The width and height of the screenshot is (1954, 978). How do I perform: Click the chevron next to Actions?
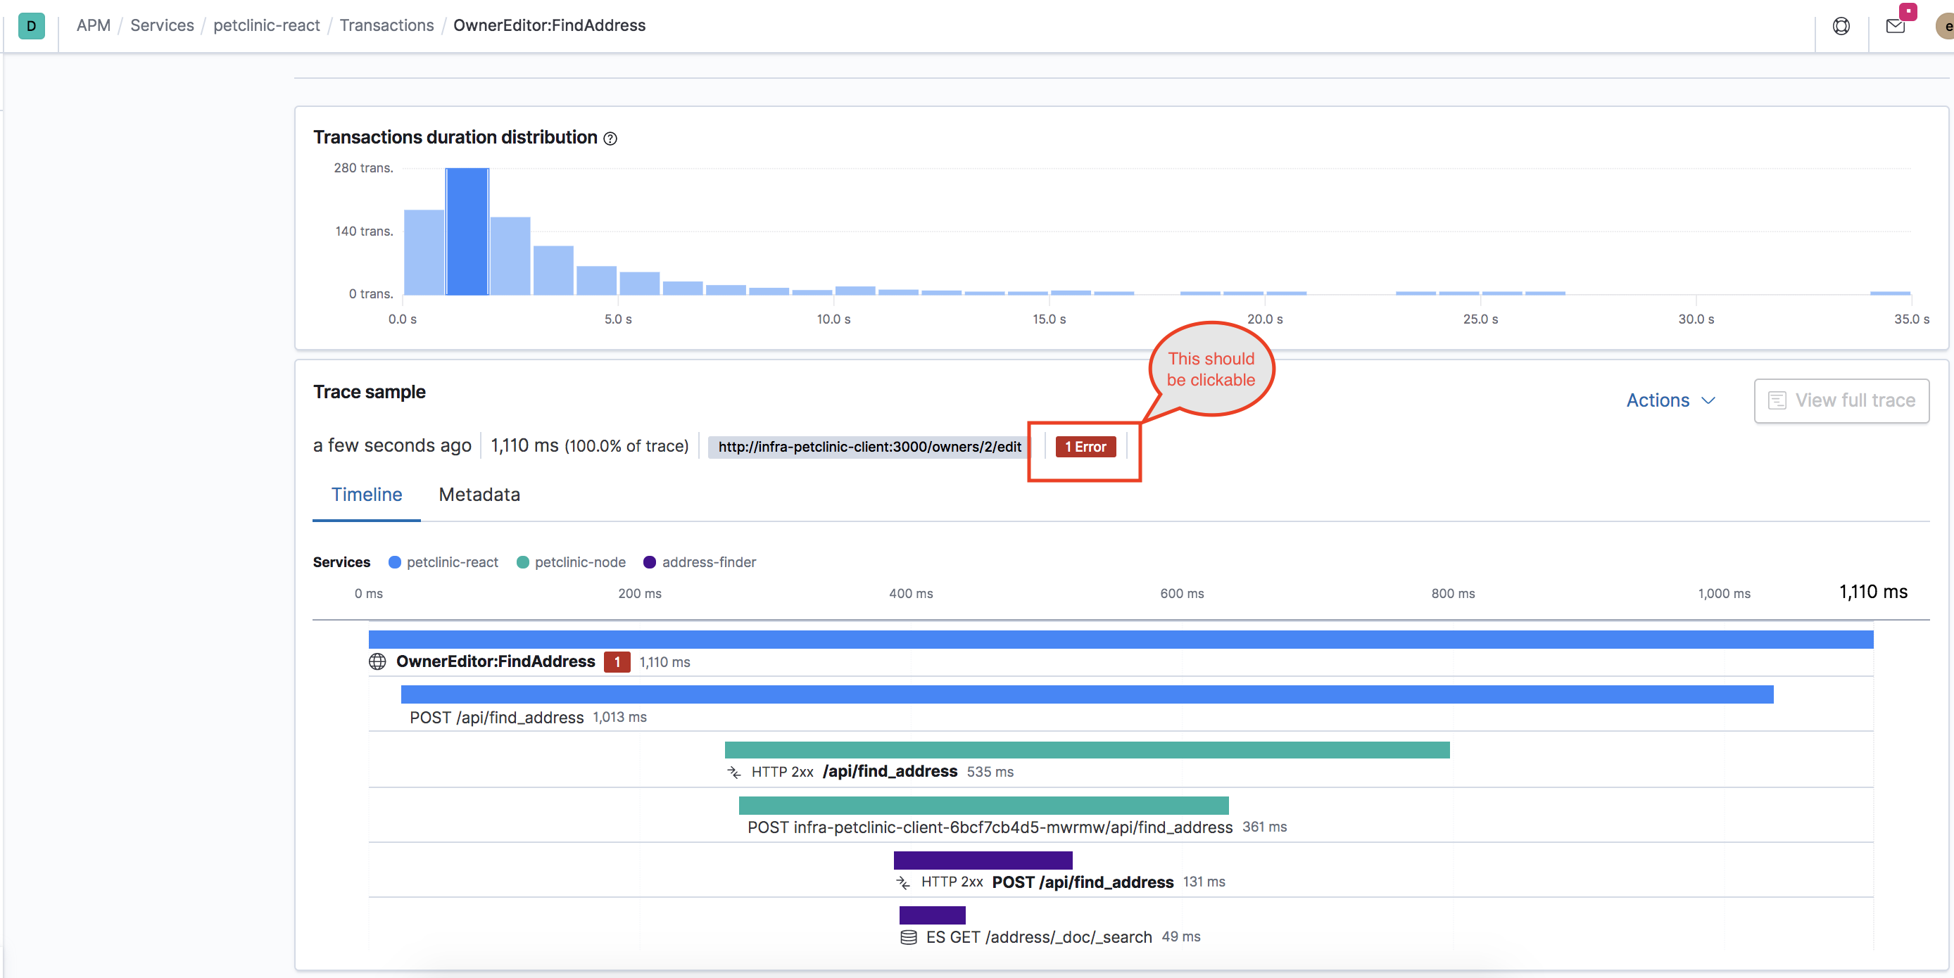[x=1708, y=400]
